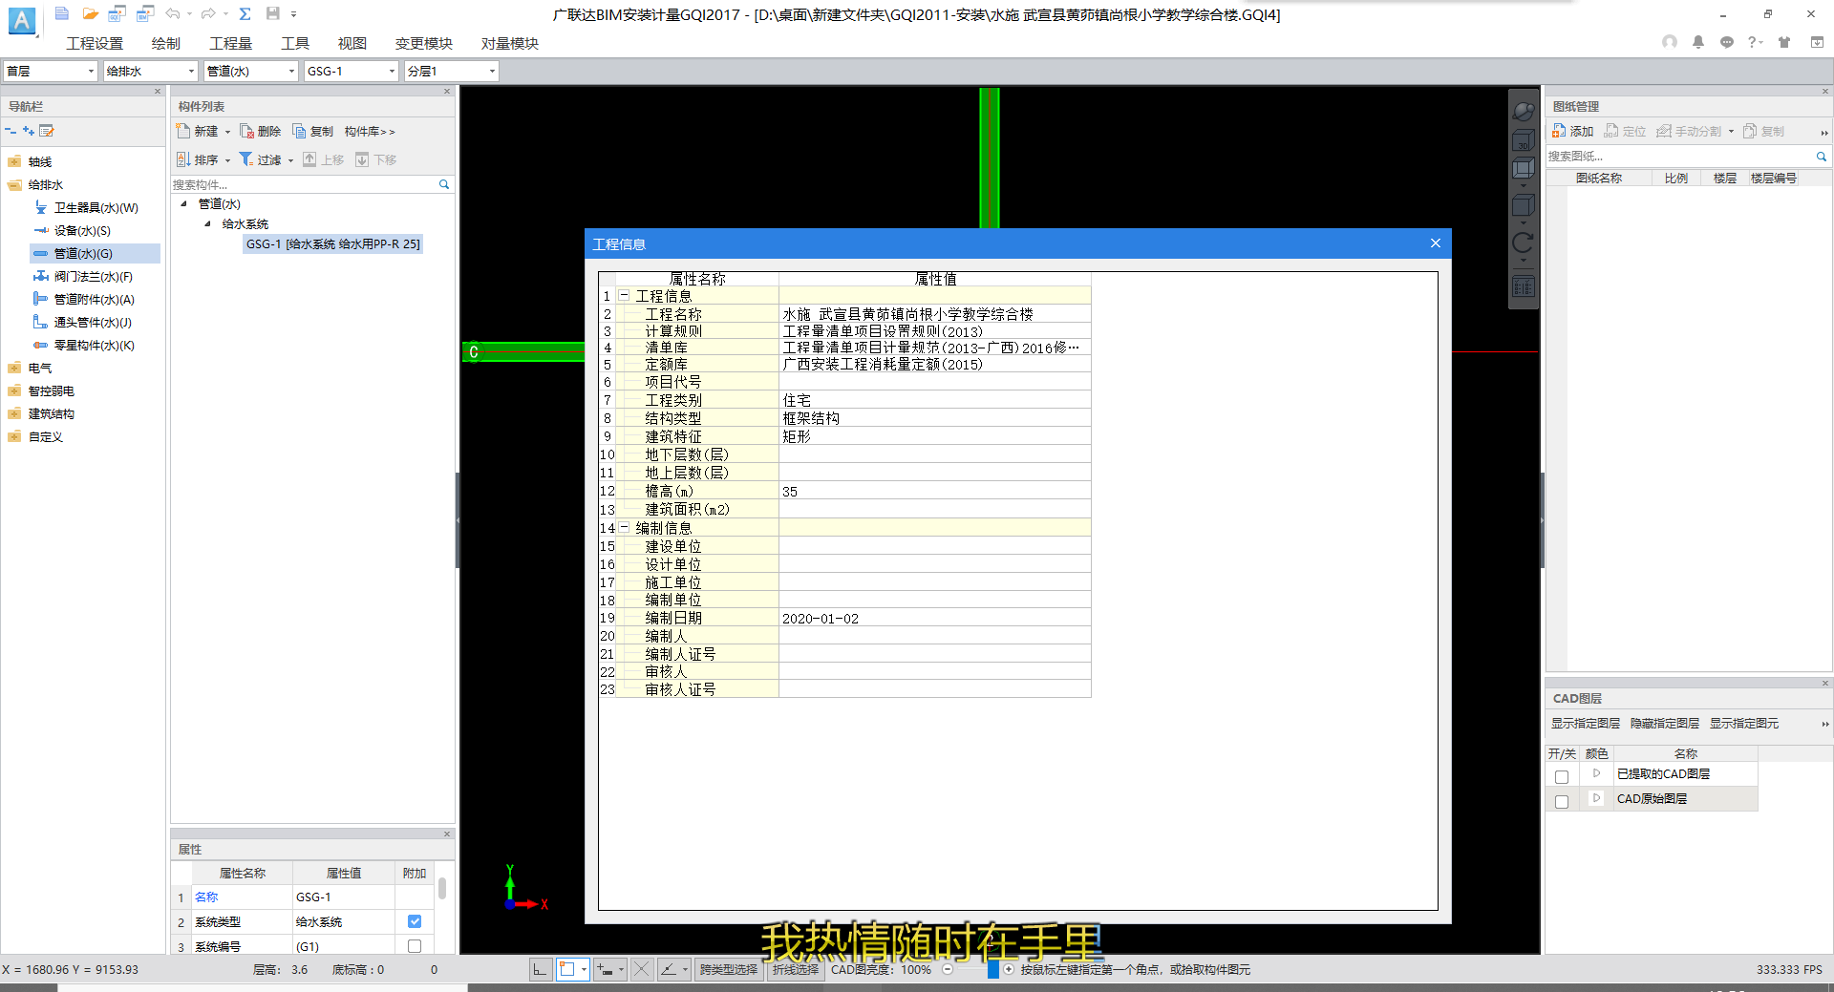Click the notification bell icon
This screenshot has height=992, width=1834.
[1698, 42]
